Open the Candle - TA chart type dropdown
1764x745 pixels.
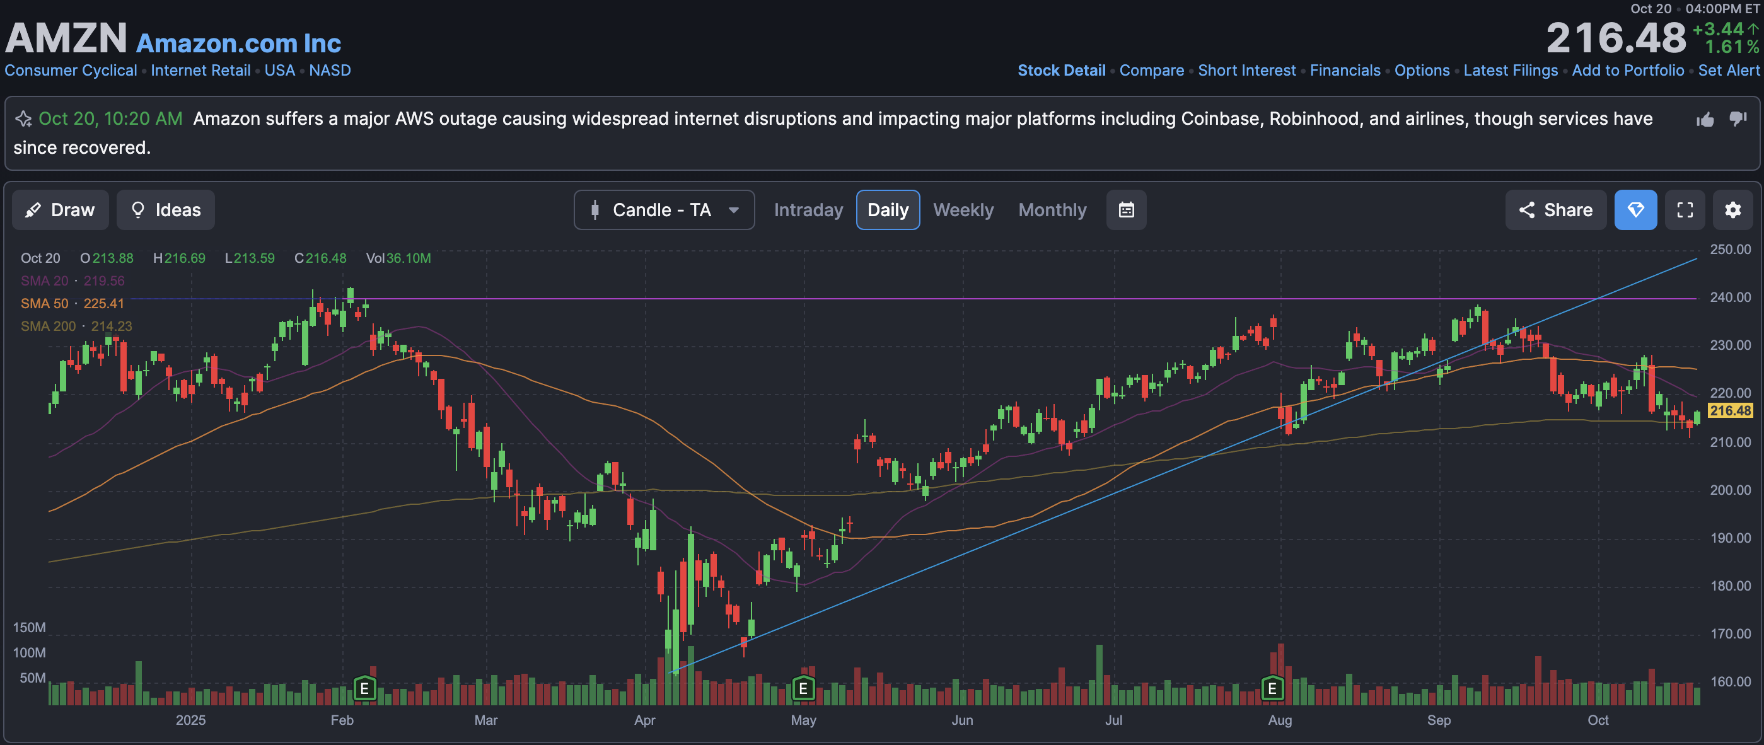tap(664, 209)
